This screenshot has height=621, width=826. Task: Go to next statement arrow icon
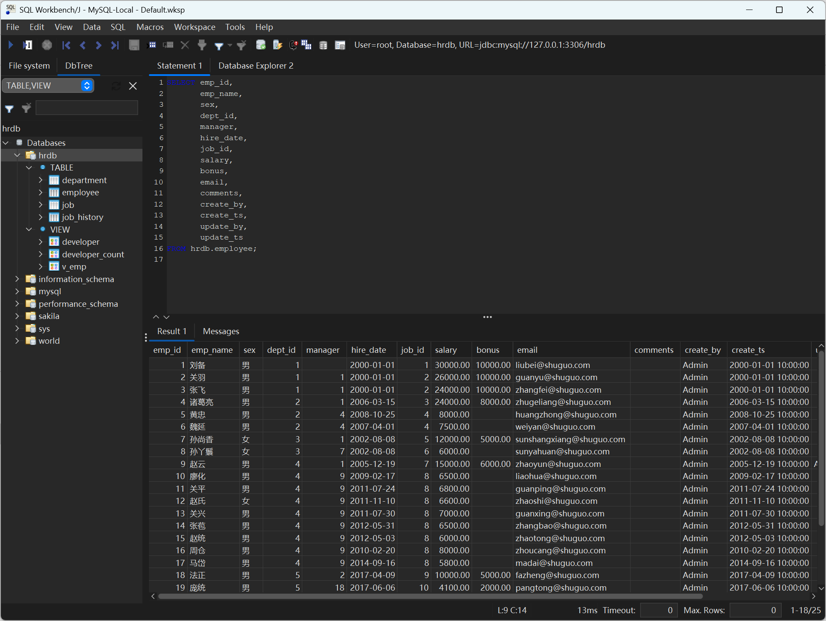click(x=99, y=45)
